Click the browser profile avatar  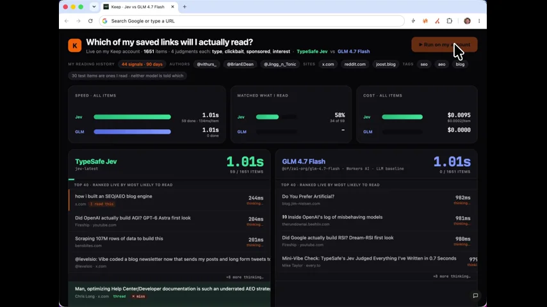click(x=467, y=21)
